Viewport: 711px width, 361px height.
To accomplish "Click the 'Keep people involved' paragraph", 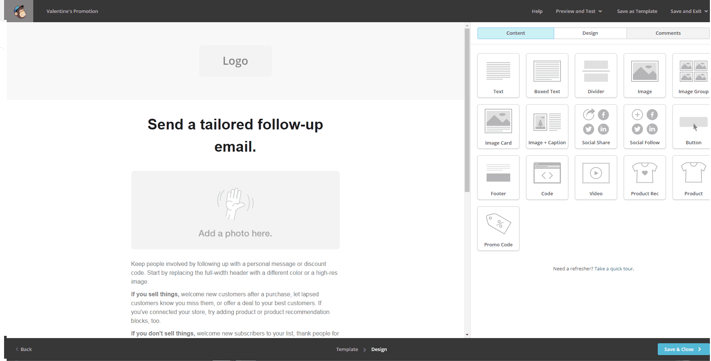I will click(x=234, y=273).
